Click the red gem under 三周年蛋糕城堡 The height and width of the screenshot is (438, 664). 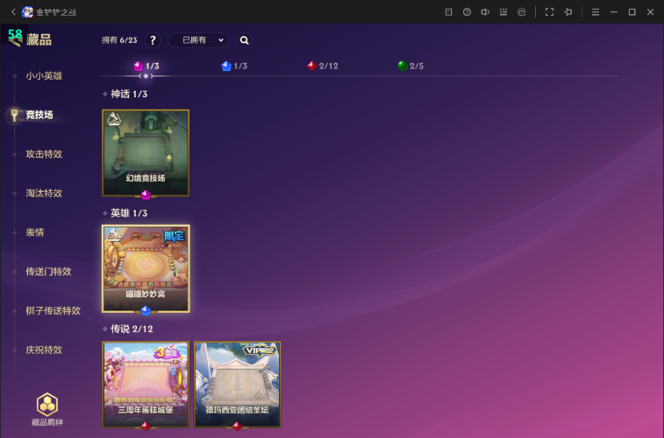(146, 426)
